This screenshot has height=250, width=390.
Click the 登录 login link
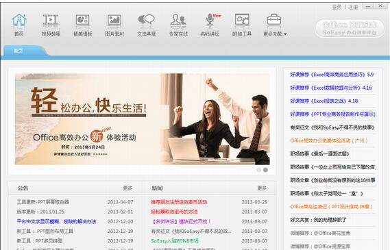[337, 8]
